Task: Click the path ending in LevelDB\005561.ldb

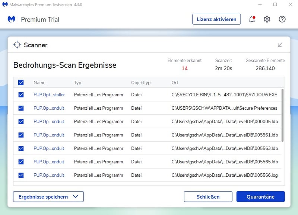Action: point(225,135)
